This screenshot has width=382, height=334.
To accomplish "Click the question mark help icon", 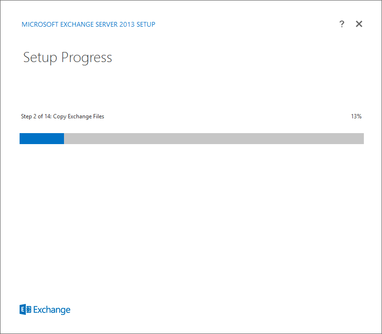I will tap(342, 24).
